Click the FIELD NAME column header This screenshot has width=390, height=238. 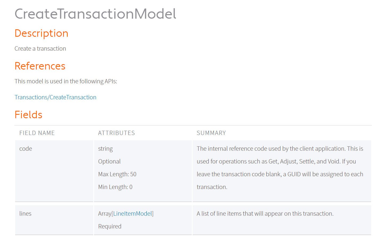[37, 133]
